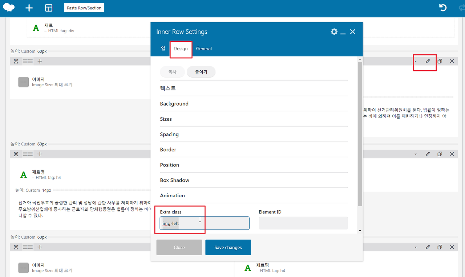The width and height of the screenshot is (465, 277).
Task: Delete the bottom inner row
Action: pos(452,247)
